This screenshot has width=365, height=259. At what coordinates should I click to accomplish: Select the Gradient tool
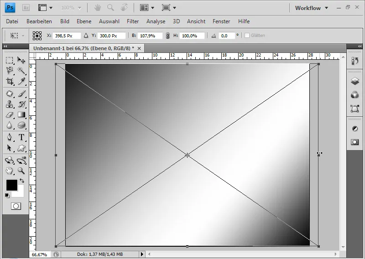click(21, 115)
